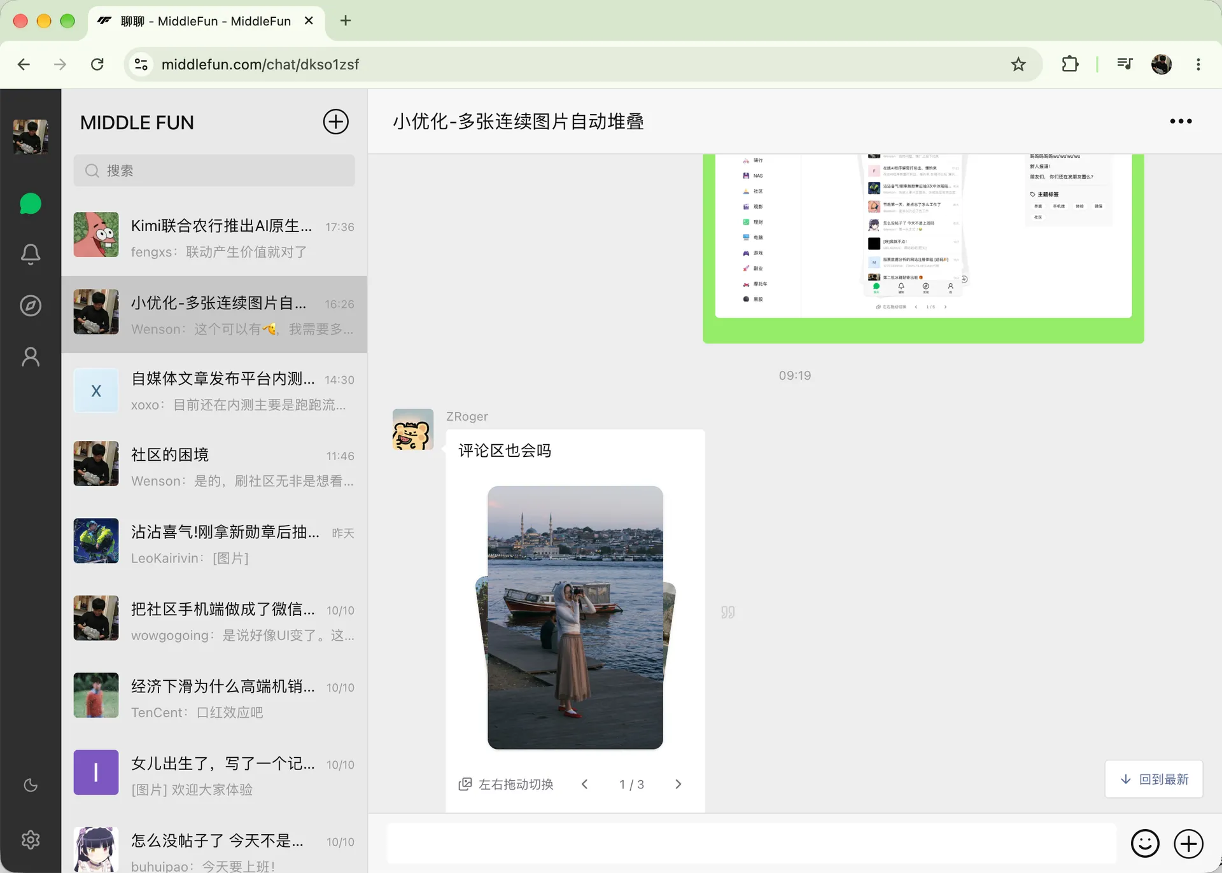Viewport: 1222px width, 873px height.
Task: Reload the page
Action: [97, 64]
